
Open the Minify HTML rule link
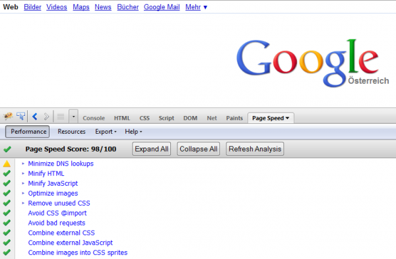46,173
